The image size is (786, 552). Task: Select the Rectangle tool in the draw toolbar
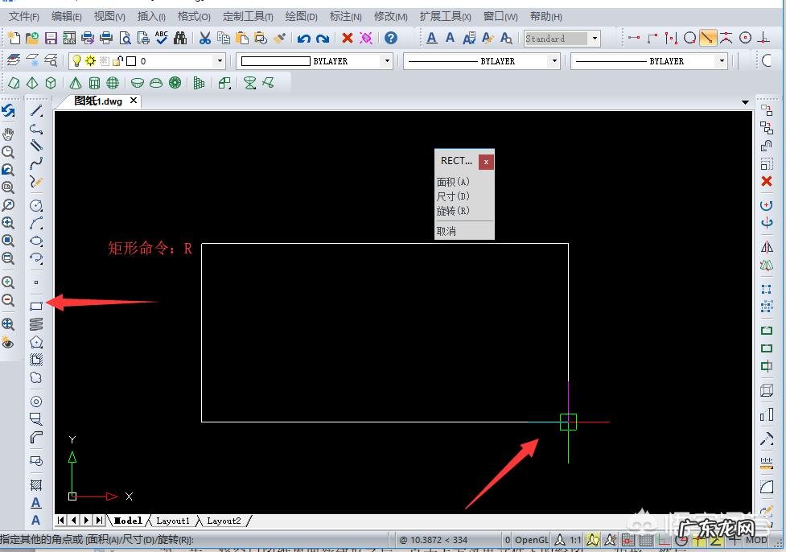click(36, 306)
